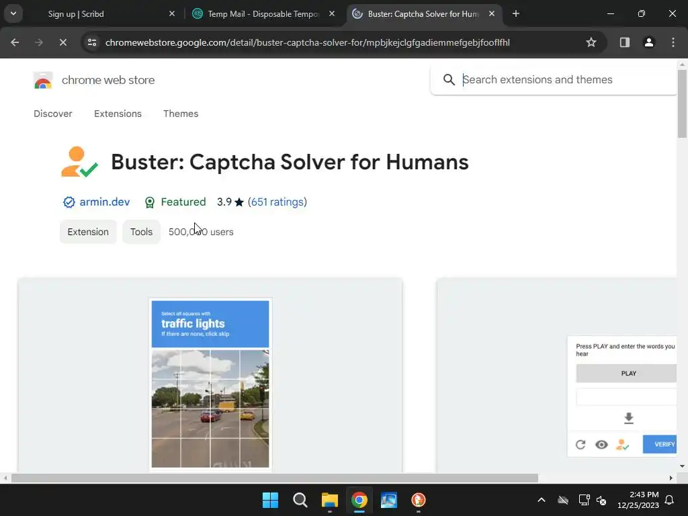Open the 651 ratings link
688x516 pixels.
coord(277,202)
